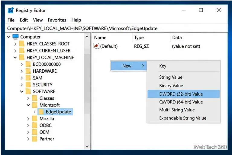Screen dimensions: 232x155
Task: Expand the Mozilla key
Action: pos(28,119)
